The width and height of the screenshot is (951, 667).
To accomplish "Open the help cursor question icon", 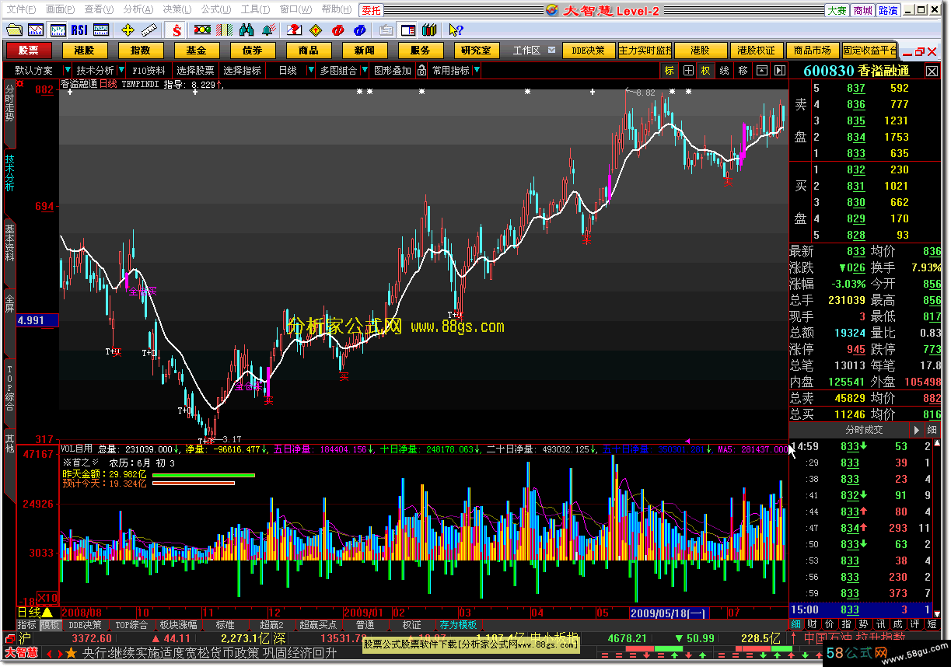I will coord(456,30).
